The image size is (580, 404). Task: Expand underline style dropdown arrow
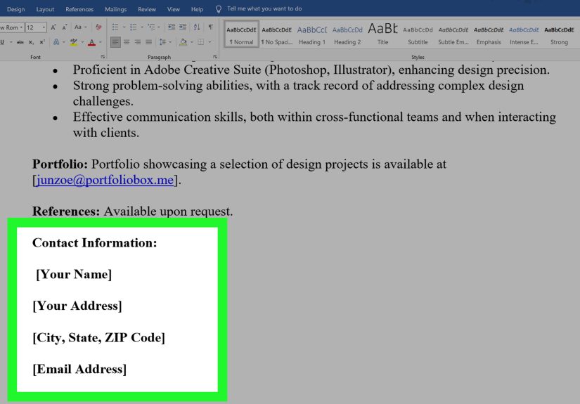(x=11, y=42)
